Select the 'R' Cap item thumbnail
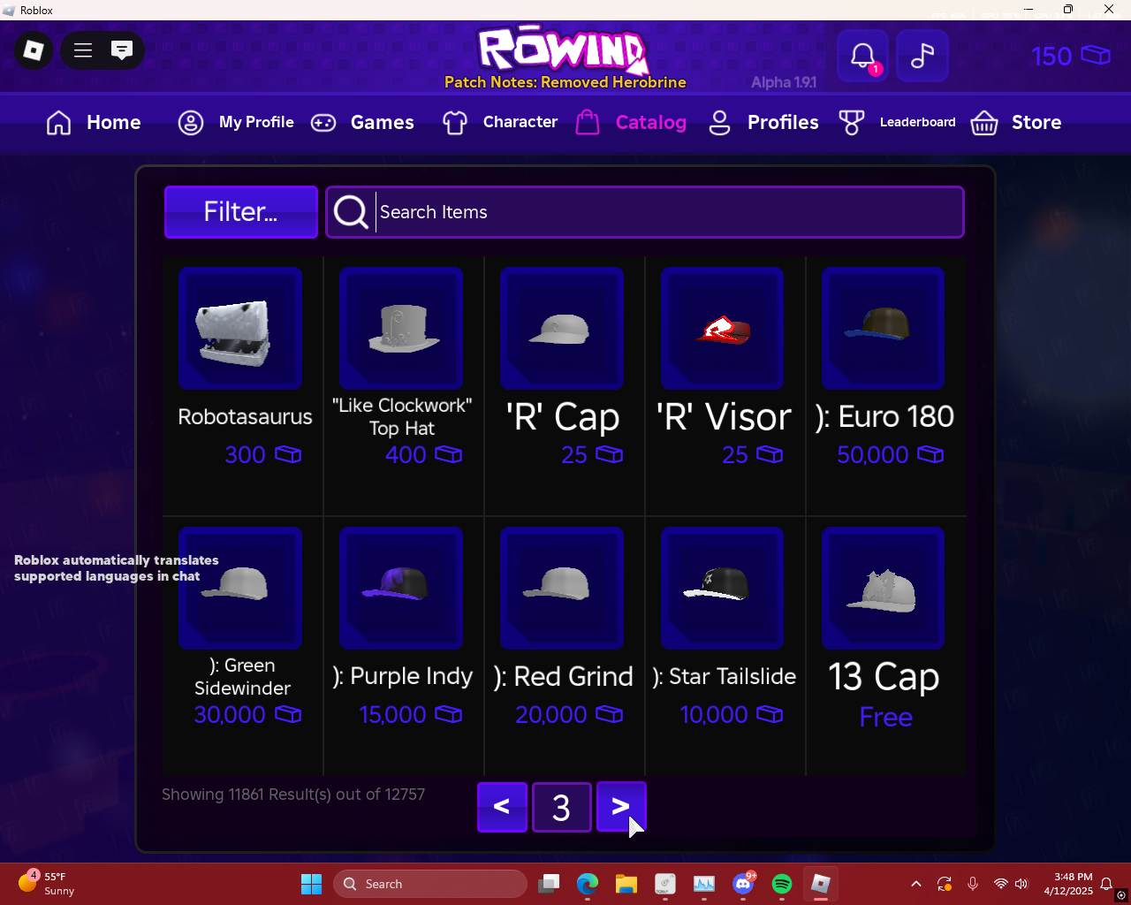The image size is (1131, 905). click(562, 329)
